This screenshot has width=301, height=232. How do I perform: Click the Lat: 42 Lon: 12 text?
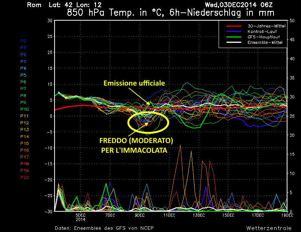pyautogui.click(x=75, y=5)
